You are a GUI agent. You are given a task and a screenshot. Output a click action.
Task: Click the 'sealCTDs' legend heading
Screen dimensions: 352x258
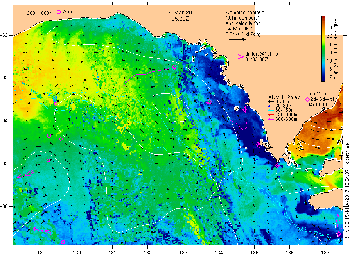[x=318, y=94]
